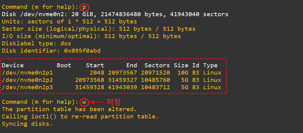303x133 pixels.
Task: Click start sector value 20973568
Action: click(x=90, y=80)
